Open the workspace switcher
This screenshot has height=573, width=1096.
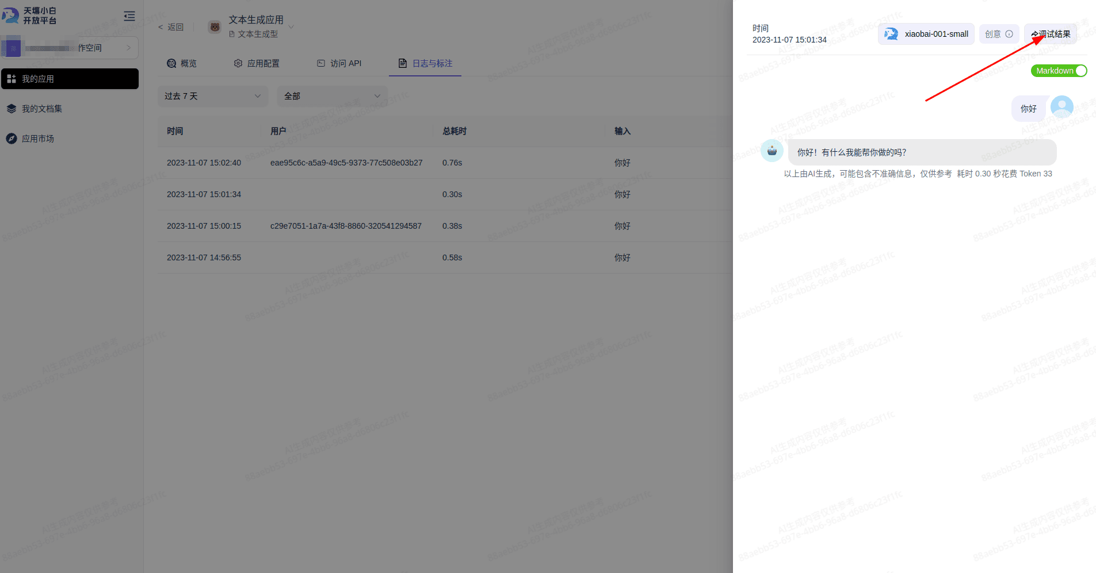tap(70, 48)
